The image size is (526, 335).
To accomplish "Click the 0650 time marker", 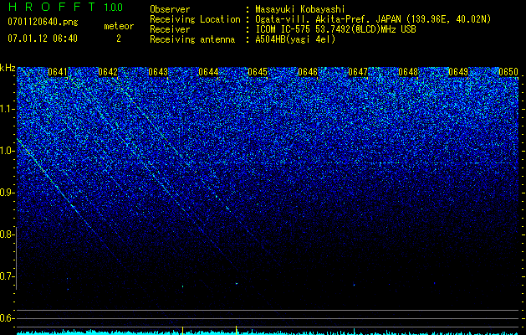I will click(508, 72).
